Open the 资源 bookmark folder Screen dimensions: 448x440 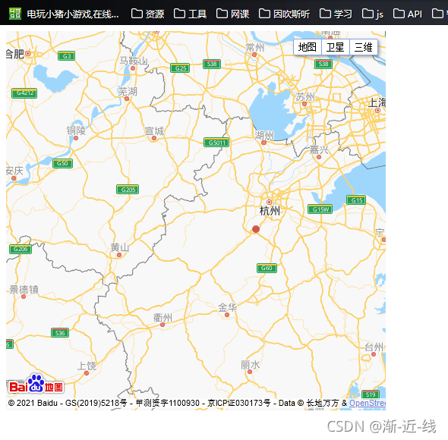pos(148,14)
